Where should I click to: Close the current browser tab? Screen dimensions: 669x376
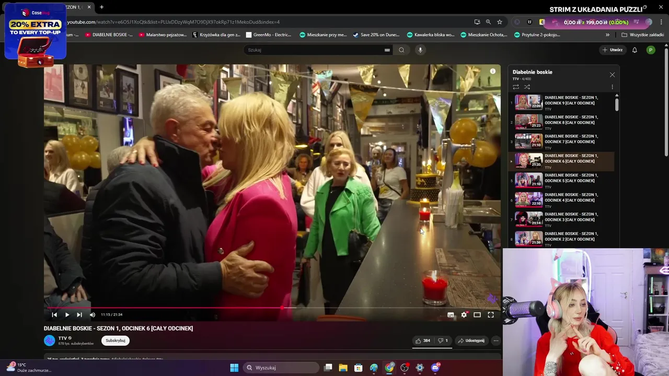click(89, 7)
